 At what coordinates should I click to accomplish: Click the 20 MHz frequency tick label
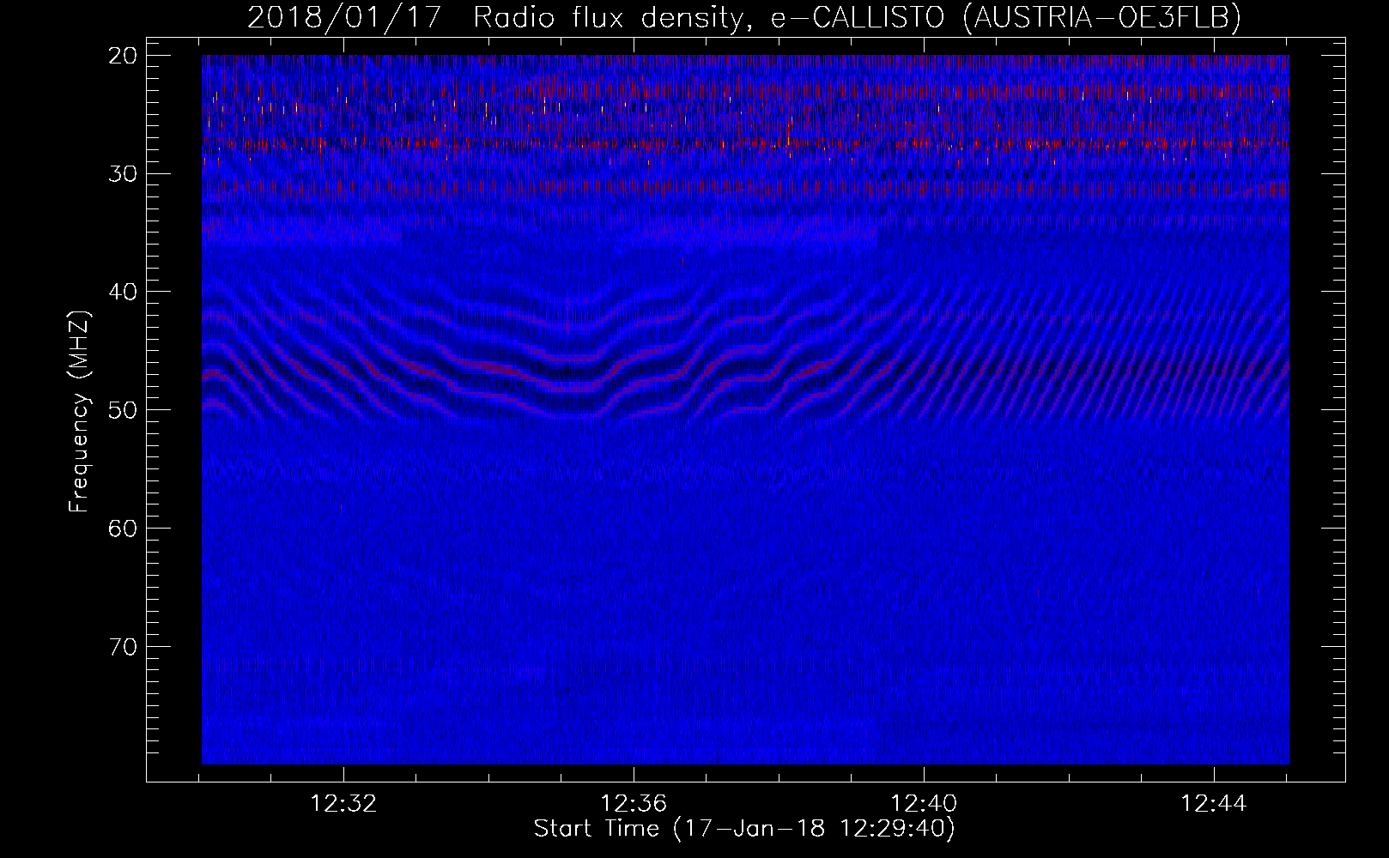[124, 56]
